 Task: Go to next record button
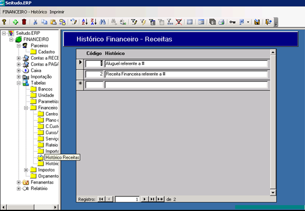(144, 199)
